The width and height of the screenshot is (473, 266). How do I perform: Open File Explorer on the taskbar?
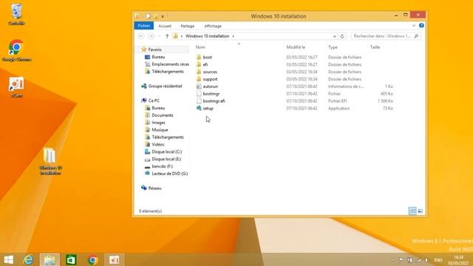tap(50, 259)
